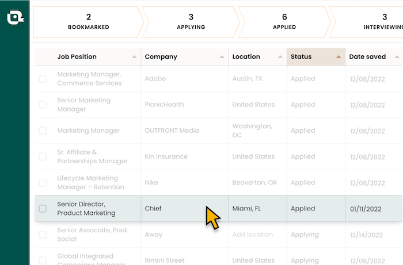Click the 01/11/2022 date saved cell

374,209
